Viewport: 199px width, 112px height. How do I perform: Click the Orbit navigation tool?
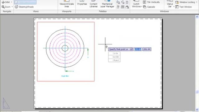[x=6, y=2]
